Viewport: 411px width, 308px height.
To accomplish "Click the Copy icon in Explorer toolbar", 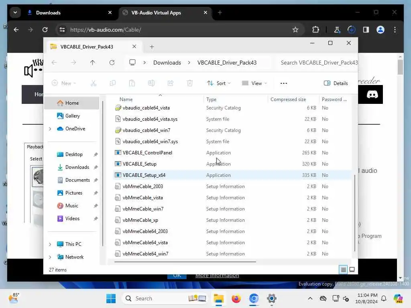I will click(x=113, y=83).
